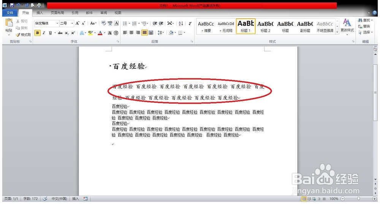This screenshot has width=380, height=204.
Task: Apply the yellow text highlight color
Action: point(90,33)
